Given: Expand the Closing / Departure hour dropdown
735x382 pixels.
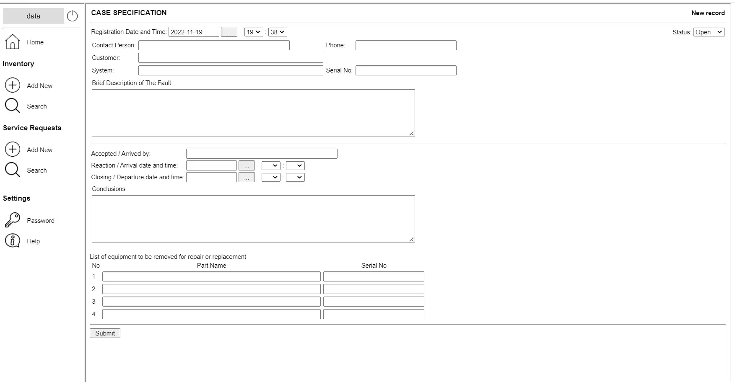Looking at the screenshot, I should (271, 177).
